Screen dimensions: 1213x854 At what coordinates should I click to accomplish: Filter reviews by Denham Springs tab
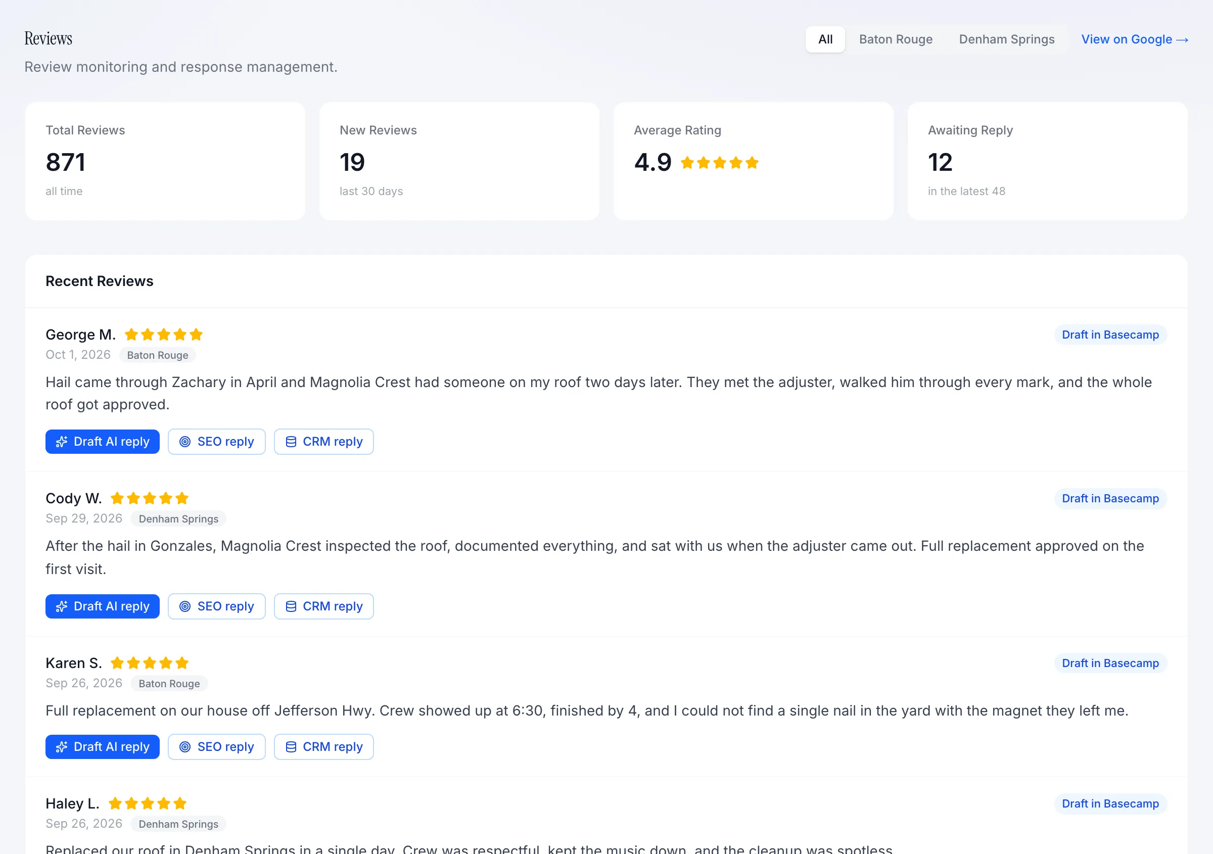1006,39
